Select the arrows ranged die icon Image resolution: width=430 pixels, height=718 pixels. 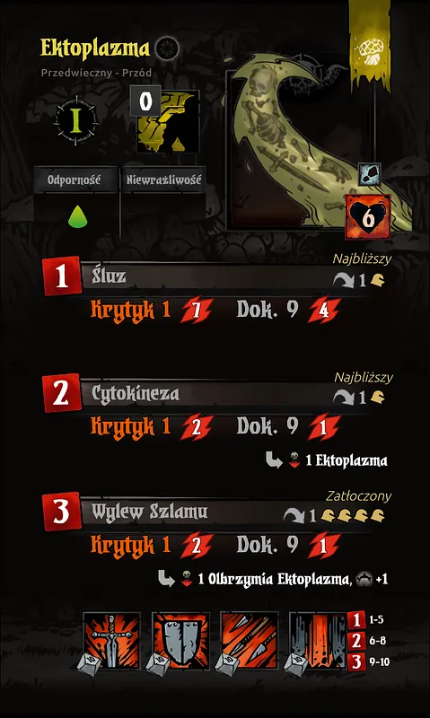click(250, 641)
